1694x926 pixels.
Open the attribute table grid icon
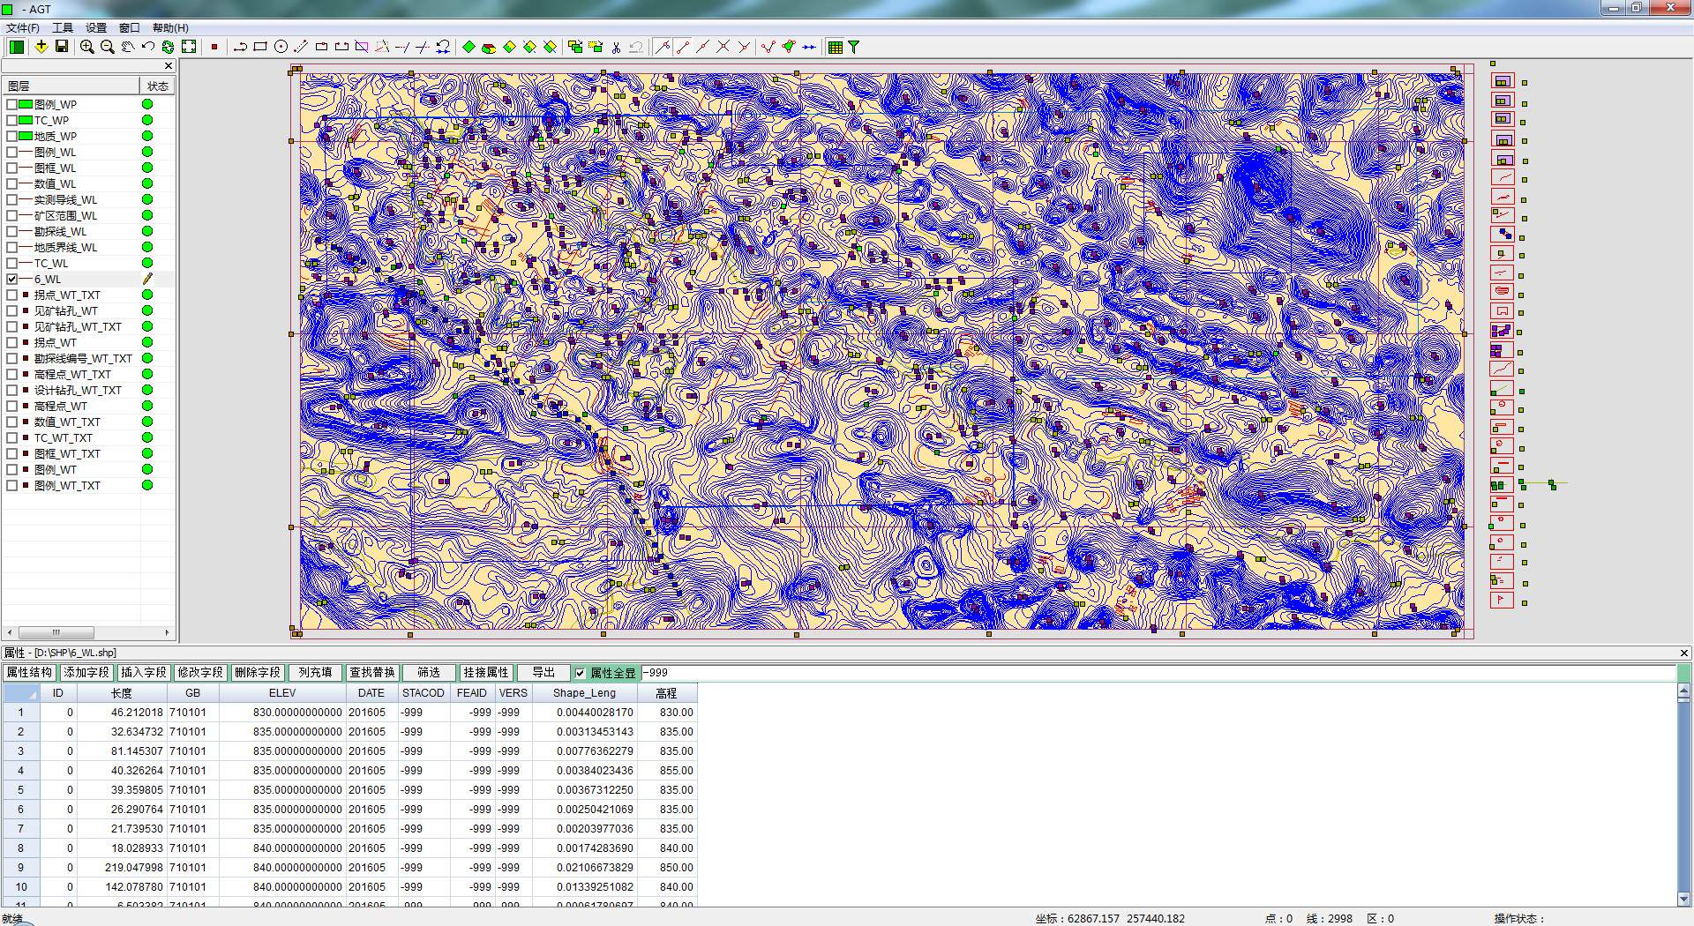(836, 47)
